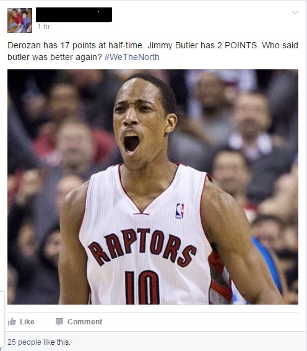Open the post options chevron menu

[x=295, y=12]
